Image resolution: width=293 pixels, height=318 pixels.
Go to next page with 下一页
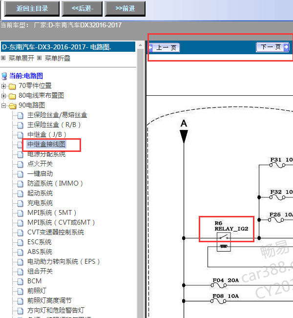pos(272,47)
